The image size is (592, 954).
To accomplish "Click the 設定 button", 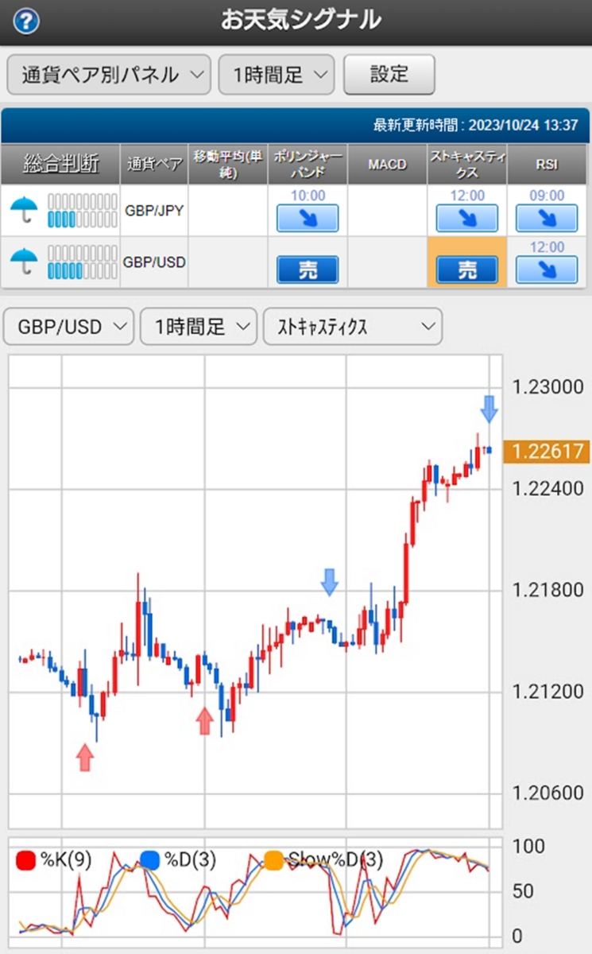I will (389, 76).
